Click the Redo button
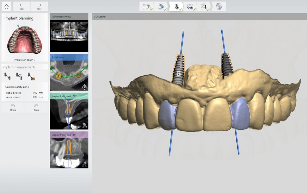 pos(36,107)
